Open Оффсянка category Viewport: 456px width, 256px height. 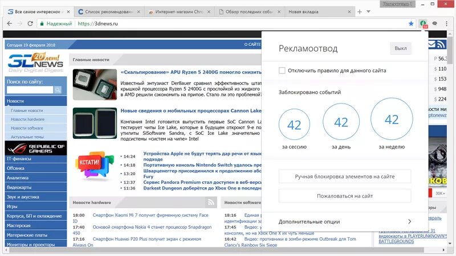35,168
